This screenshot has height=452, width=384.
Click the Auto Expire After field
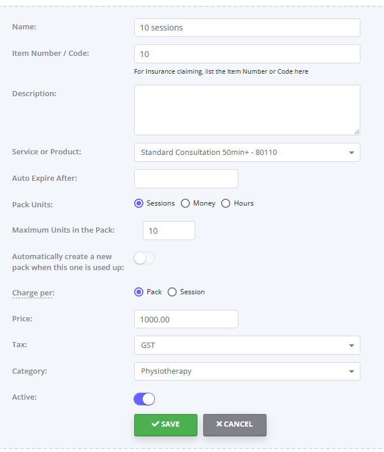(x=186, y=178)
